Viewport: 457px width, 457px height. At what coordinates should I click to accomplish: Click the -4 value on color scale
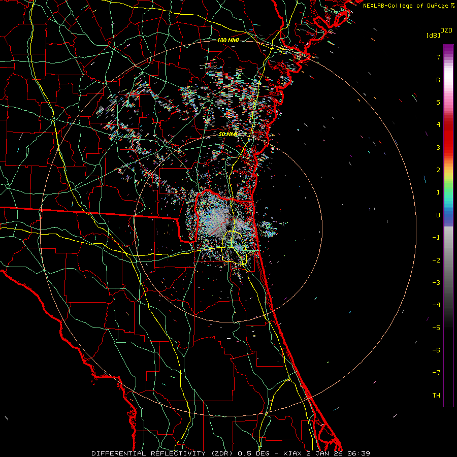(436, 305)
